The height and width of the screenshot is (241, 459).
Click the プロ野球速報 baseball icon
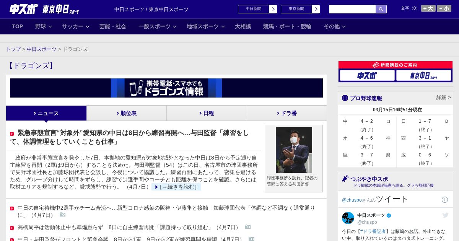click(345, 98)
